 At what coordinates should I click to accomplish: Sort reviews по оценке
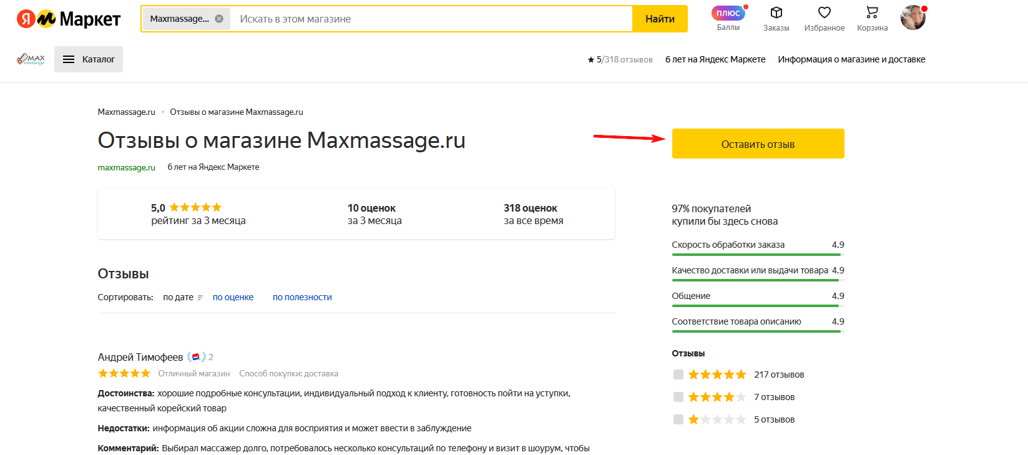233,297
